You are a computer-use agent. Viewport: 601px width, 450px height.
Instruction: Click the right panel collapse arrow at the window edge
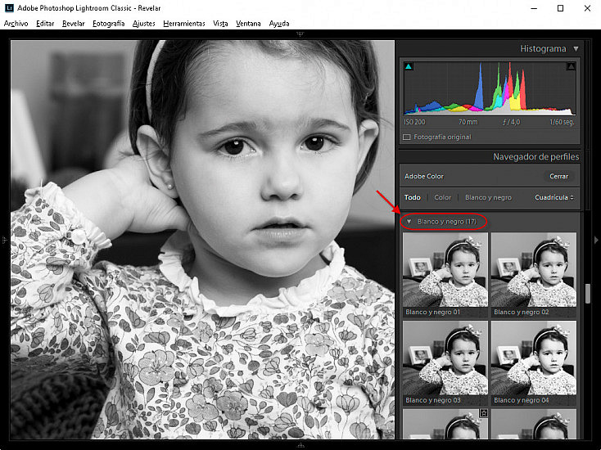[x=596, y=240]
